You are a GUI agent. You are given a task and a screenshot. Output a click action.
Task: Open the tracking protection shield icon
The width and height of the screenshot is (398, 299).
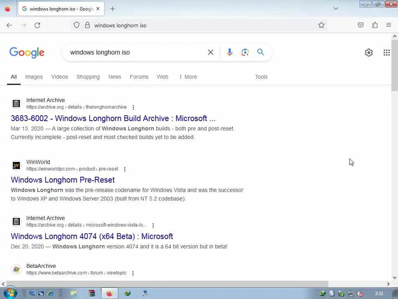tap(77, 25)
